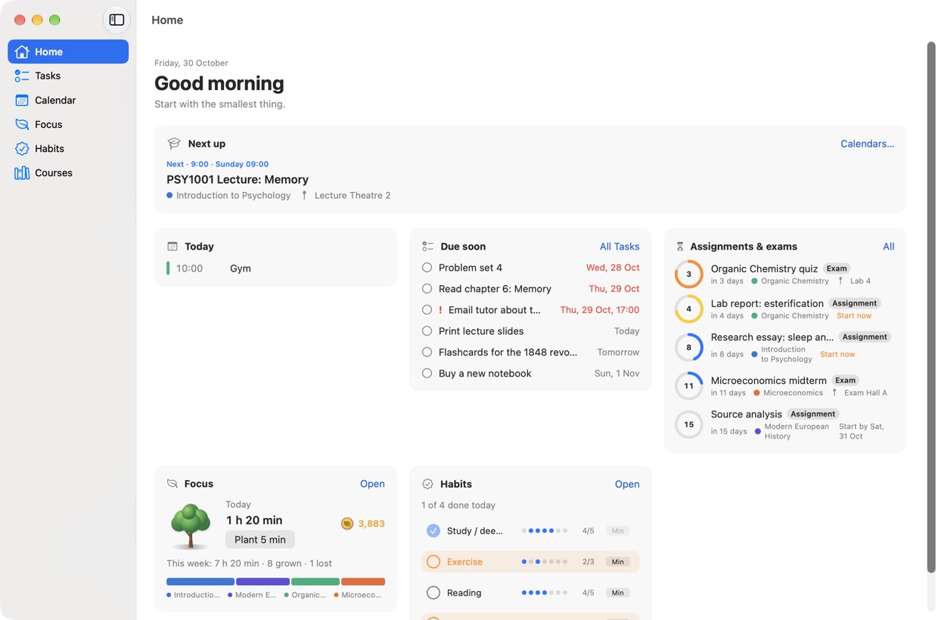Switch to Habits in the sidebar

click(68, 148)
